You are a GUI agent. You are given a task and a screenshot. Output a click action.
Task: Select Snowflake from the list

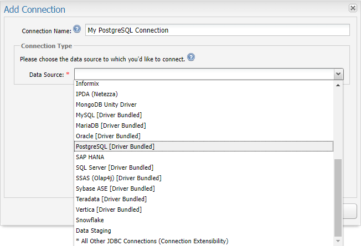point(204,220)
